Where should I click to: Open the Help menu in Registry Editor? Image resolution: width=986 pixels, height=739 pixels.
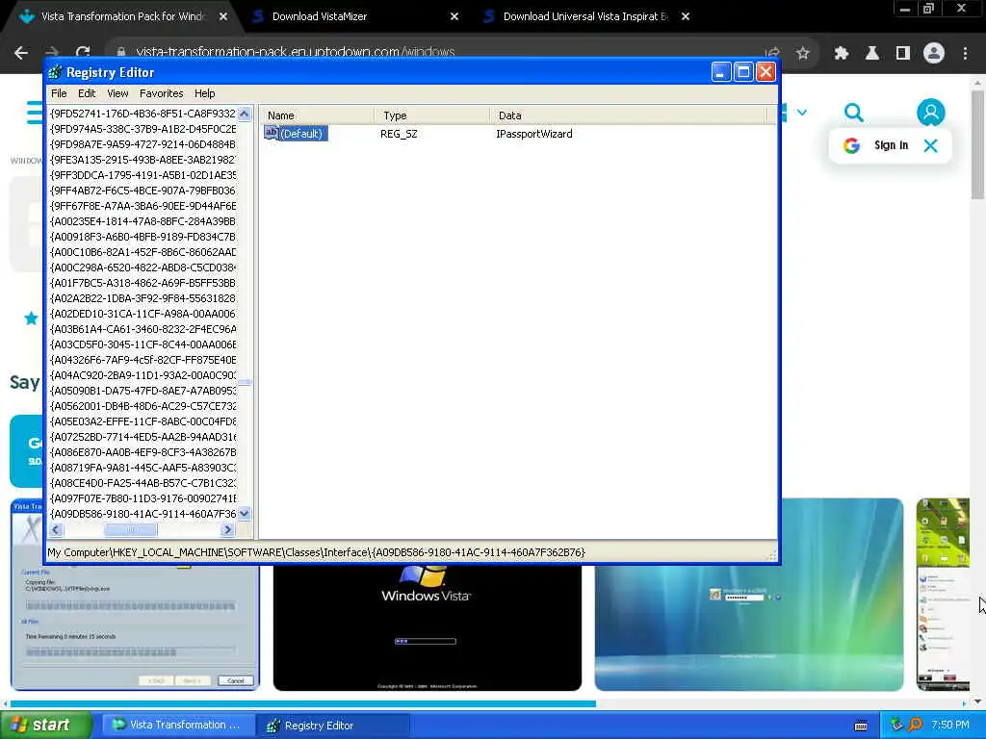pos(204,93)
